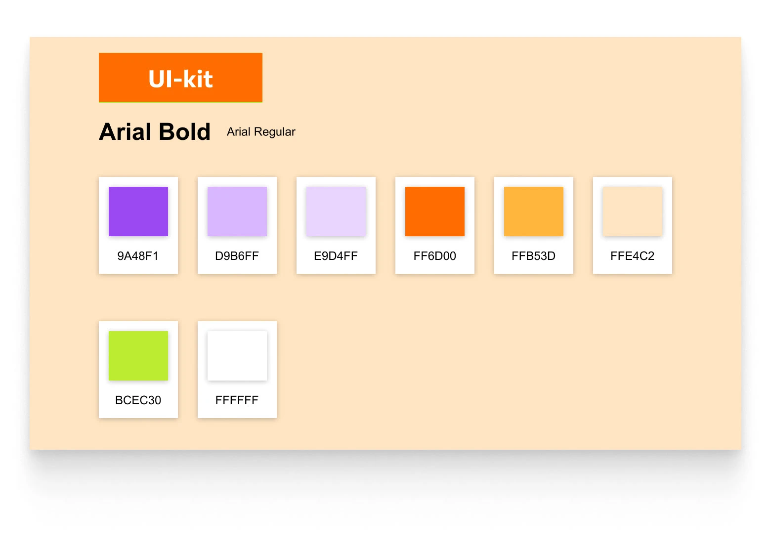Click the peach swatch above FFE4C2

(x=633, y=212)
